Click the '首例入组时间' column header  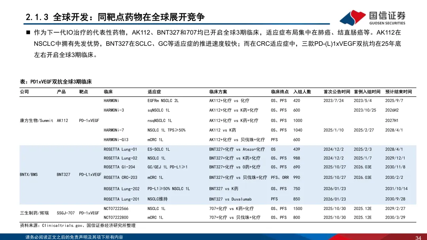367,92
